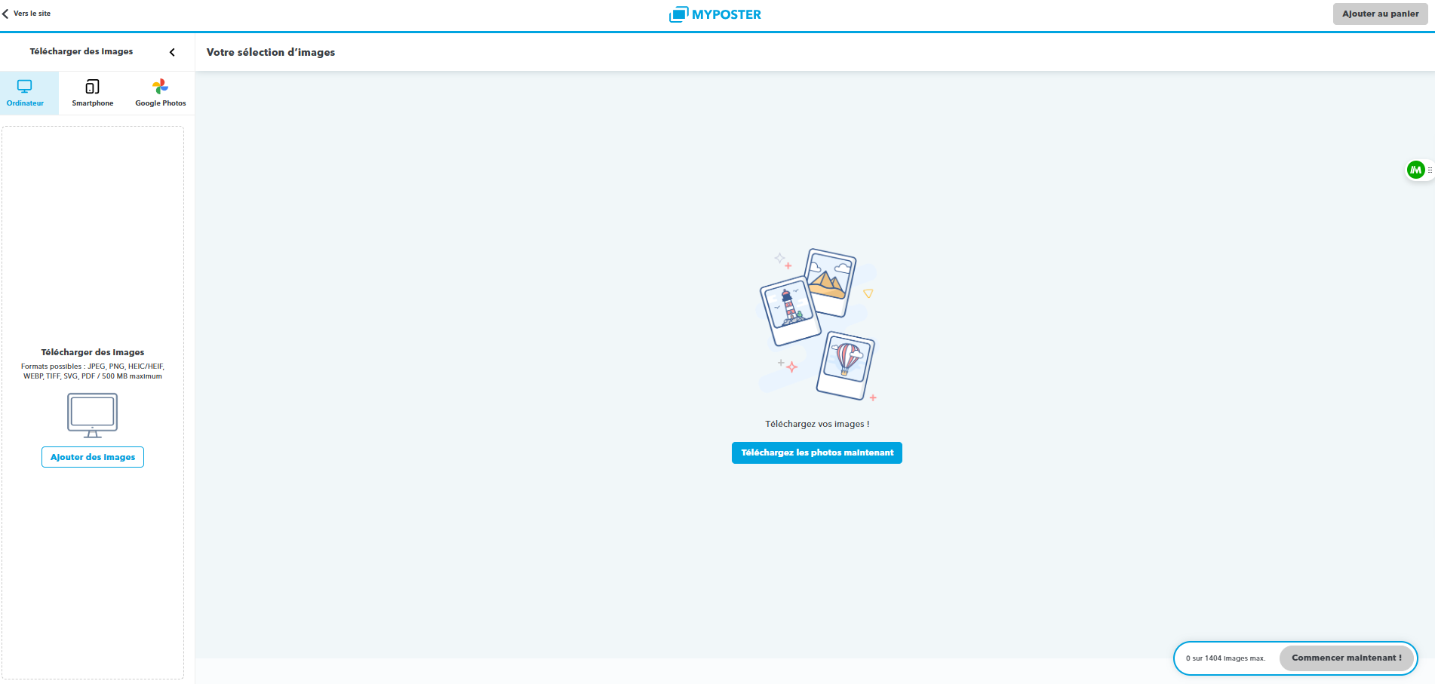
Task: Click the Google Photos pinwheel icon
Action: pyautogui.click(x=160, y=86)
